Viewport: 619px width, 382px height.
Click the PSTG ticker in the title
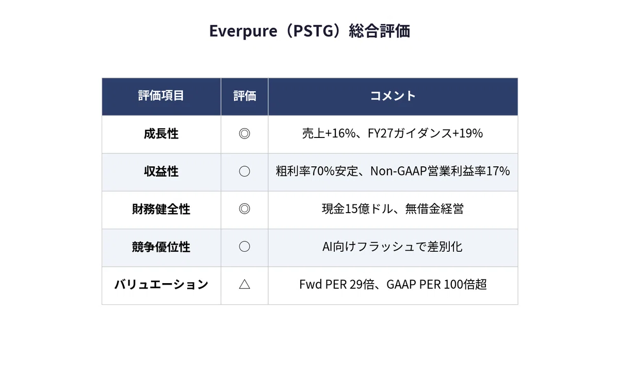tap(308, 31)
